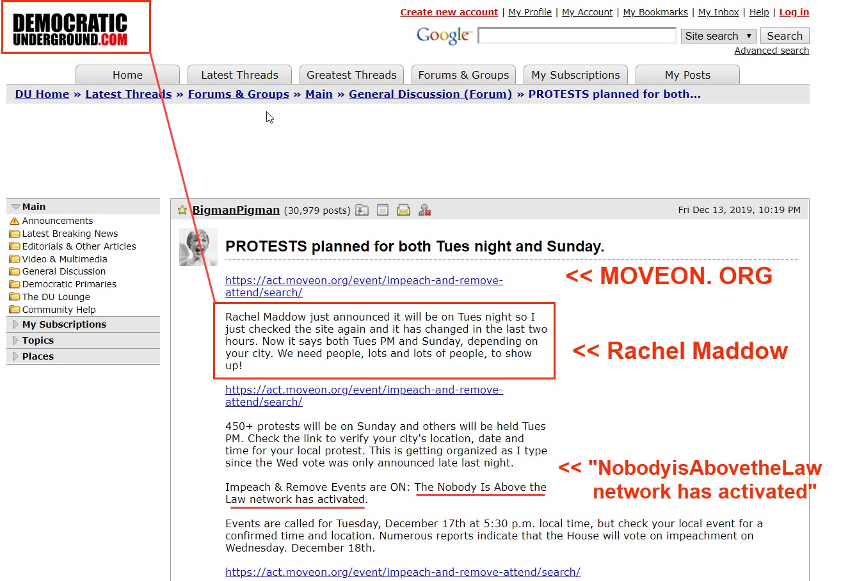Click the Search button
Viewport: 841px width, 581px height.
click(785, 36)
